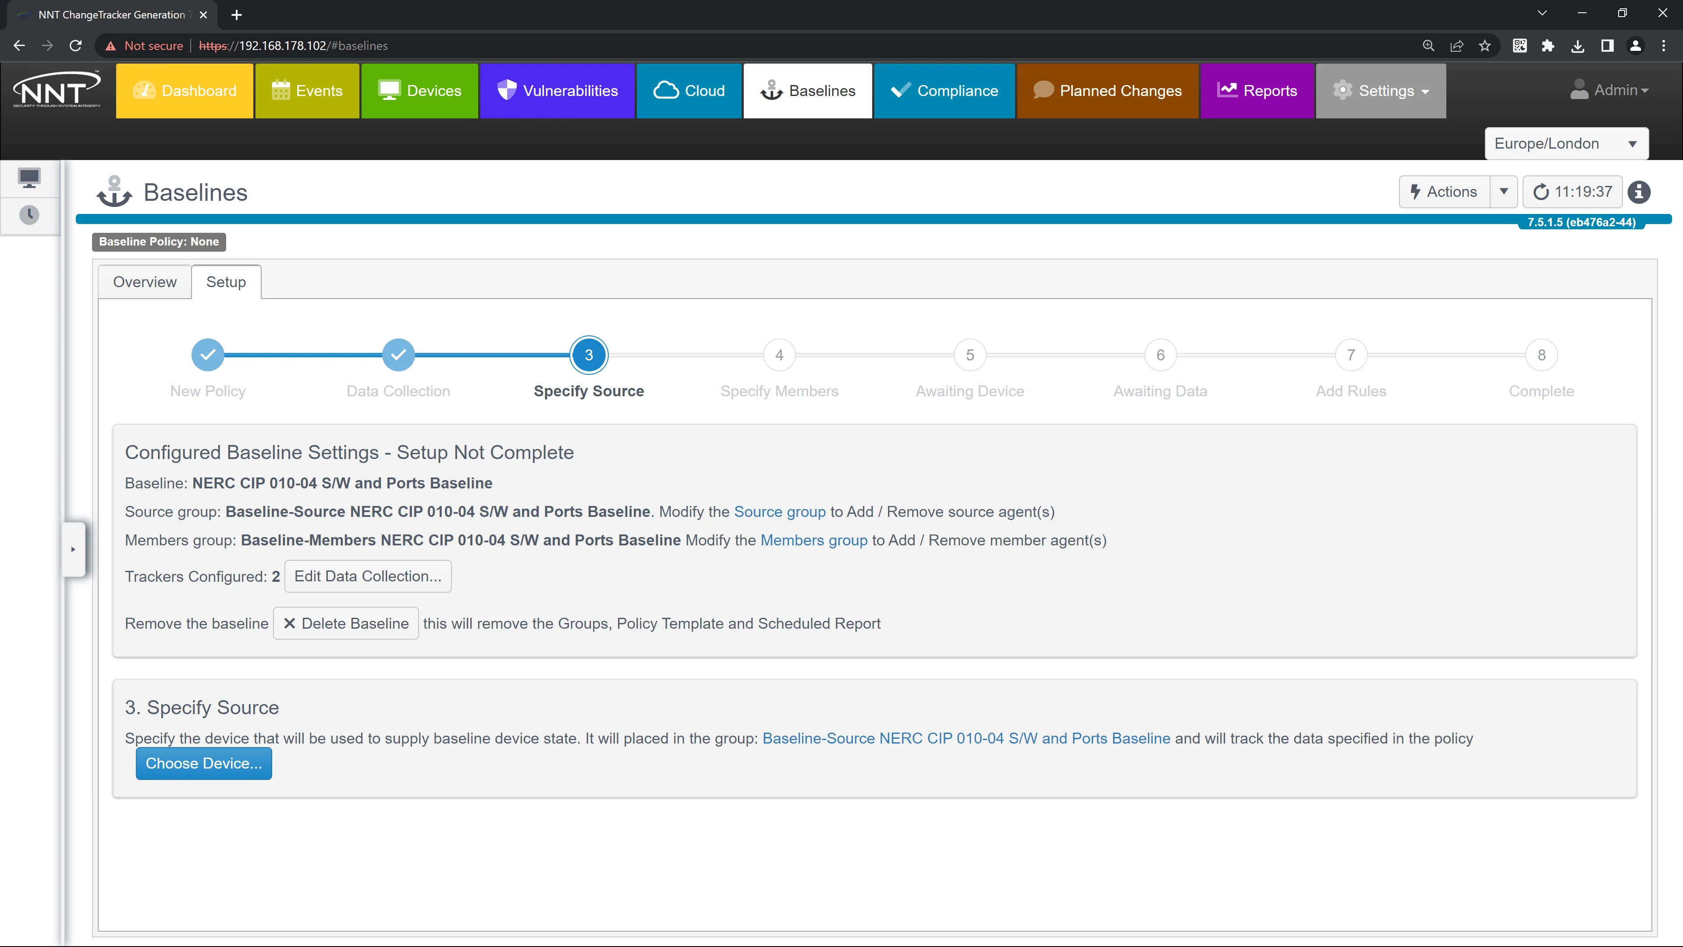The width and height of the screenshot is (1683, 947).
Task: Refresh the page via the 11:19:37 button
Action: point(1572,192)
